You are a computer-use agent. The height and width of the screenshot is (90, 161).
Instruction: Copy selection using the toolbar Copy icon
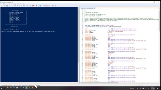coord(12,5)
